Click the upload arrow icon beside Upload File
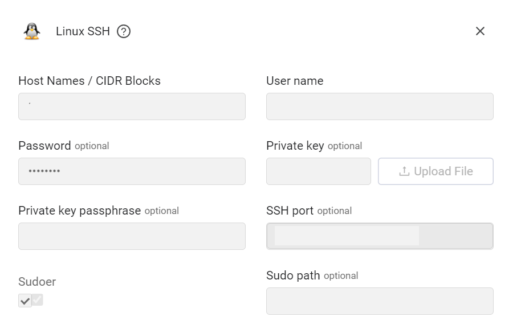 click(404, 171)
